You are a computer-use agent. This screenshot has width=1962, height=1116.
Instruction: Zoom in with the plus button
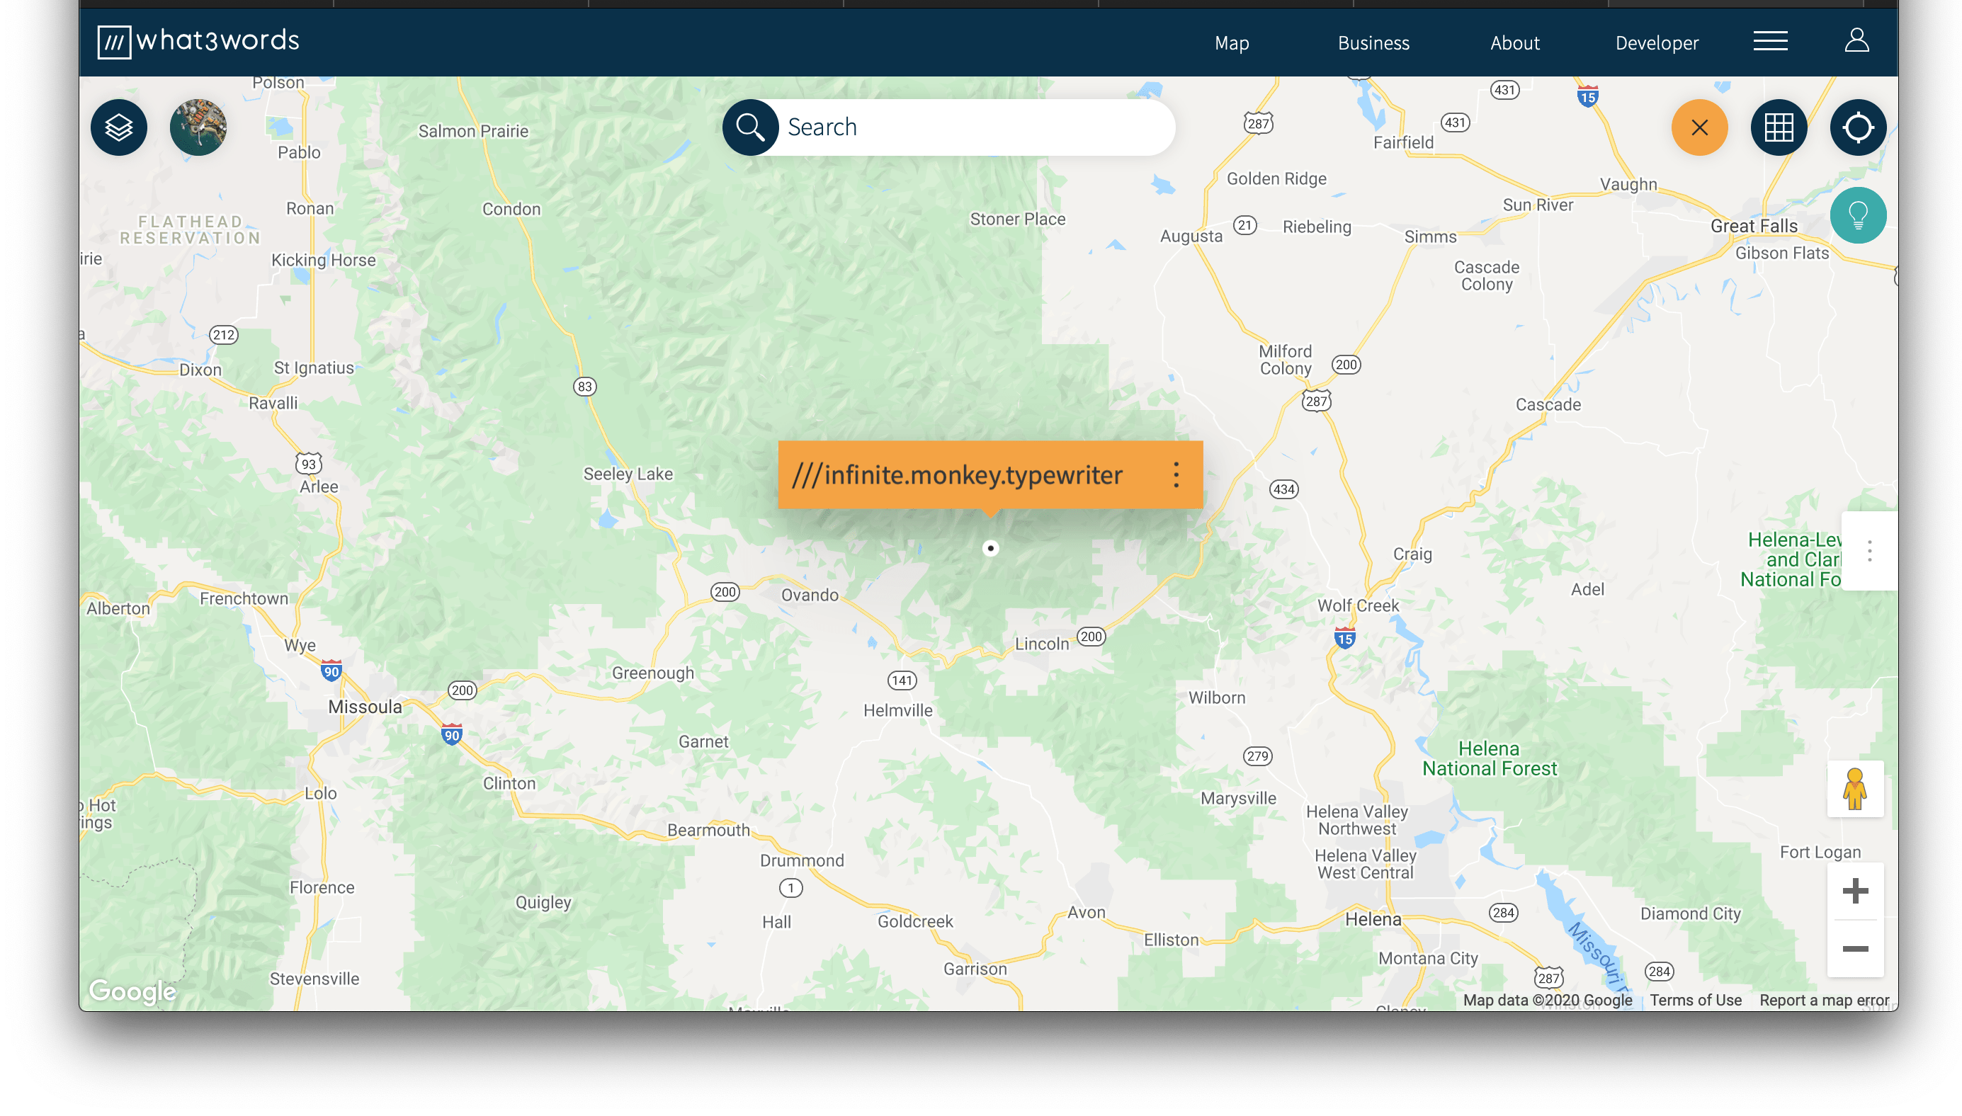1854,891
